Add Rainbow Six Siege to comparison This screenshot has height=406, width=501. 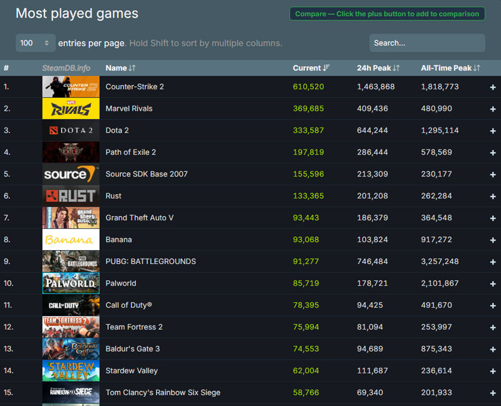[x=493, y=393]
